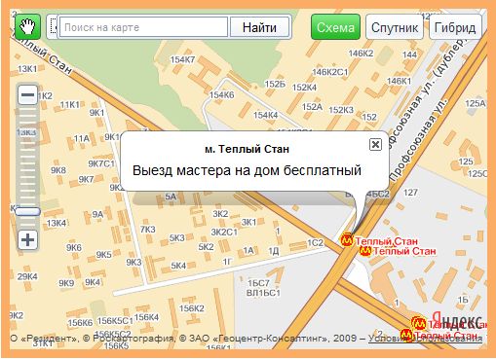Screen dimensions: 496x359
Task: Click house label 152Б
Action: click(x=275, y=85)
